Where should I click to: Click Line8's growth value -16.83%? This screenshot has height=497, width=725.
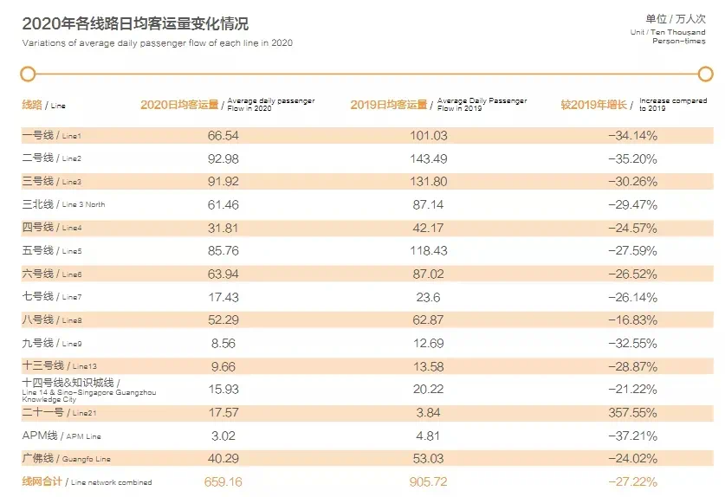631,319
